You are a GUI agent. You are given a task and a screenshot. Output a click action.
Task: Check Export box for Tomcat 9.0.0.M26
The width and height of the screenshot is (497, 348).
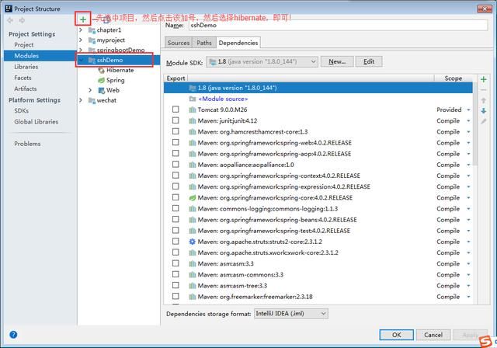pyautogui.click(x=176, y=110)
